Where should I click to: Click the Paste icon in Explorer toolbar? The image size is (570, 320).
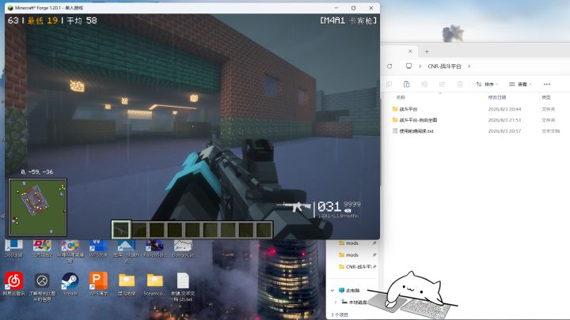point(406,85)
